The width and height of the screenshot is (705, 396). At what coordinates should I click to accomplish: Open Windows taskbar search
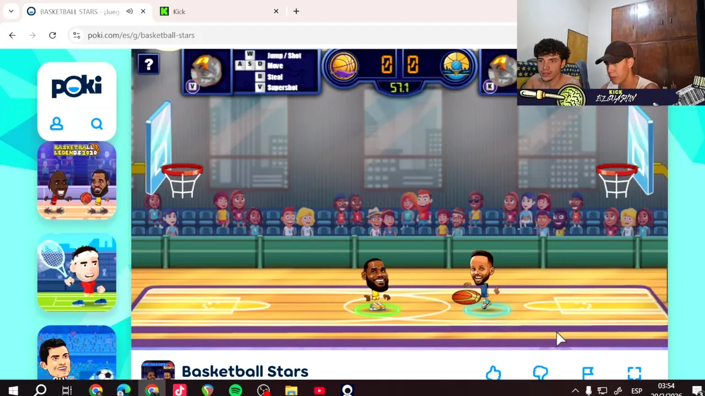click(x=40, y=391)
